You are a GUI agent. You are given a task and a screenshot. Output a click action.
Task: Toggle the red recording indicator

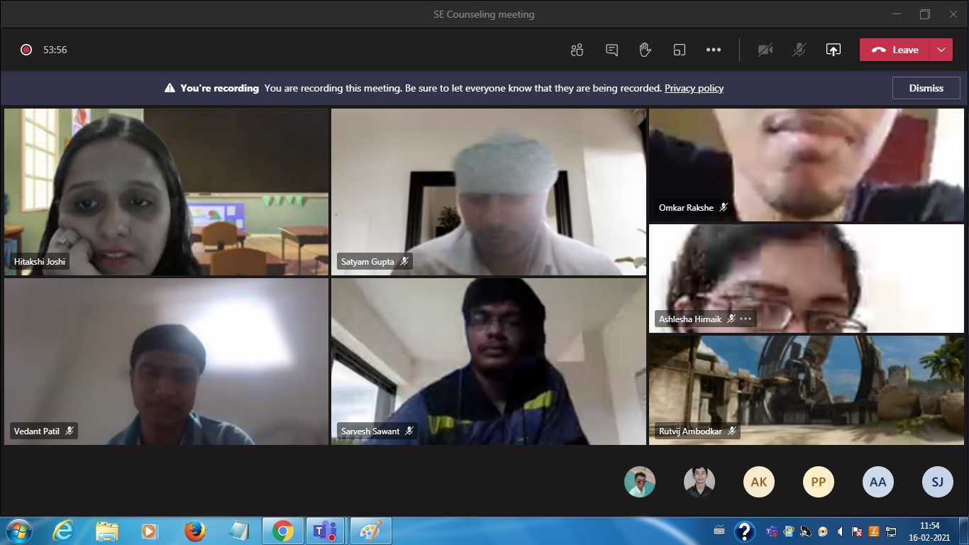coord(26,50)
